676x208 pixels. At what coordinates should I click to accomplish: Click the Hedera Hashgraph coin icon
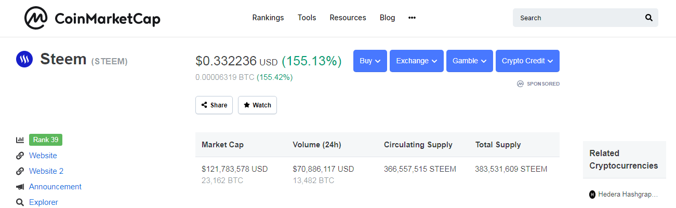pos(592,195)
